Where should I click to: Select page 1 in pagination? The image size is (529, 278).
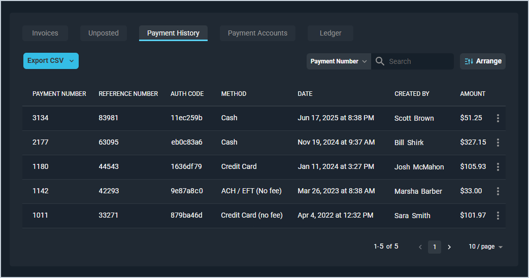(434, 247)
